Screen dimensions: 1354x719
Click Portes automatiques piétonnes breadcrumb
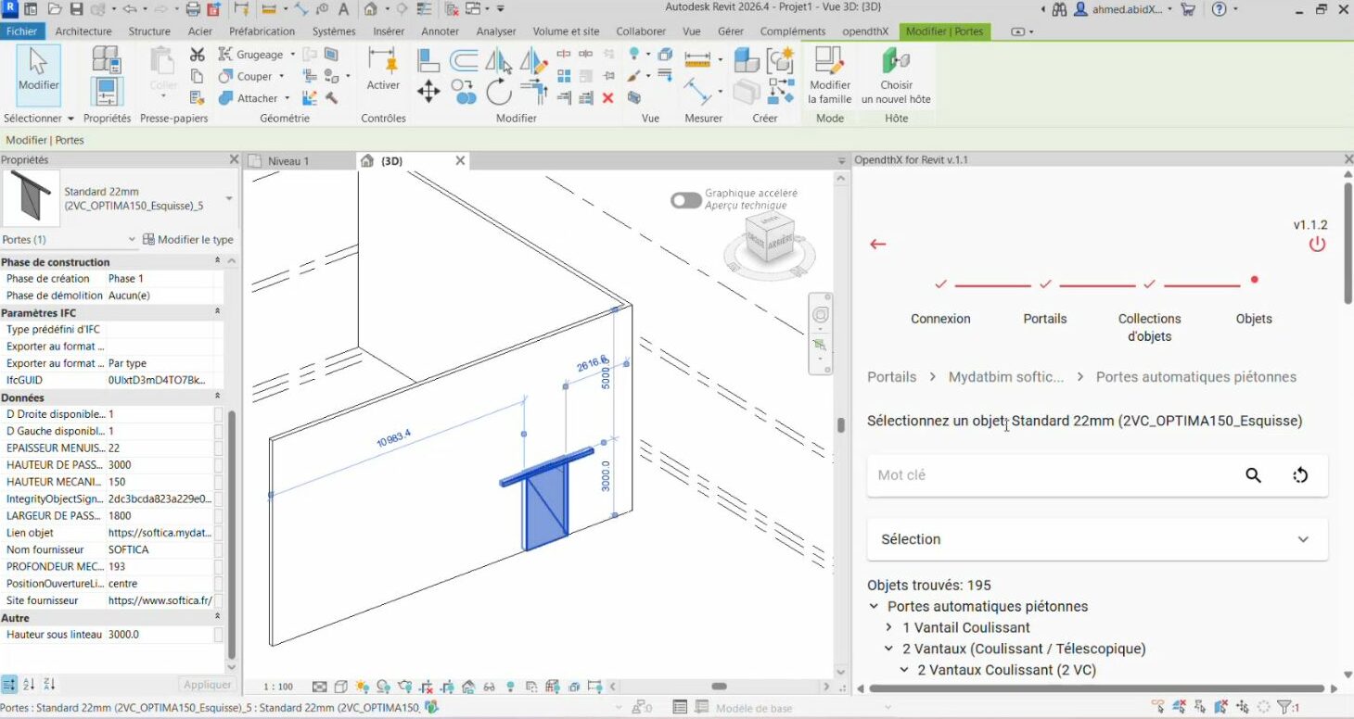[1196, 377]
